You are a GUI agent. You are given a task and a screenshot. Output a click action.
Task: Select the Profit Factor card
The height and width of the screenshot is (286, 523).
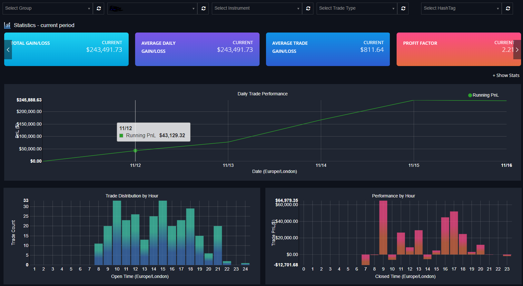coord(459,49)
